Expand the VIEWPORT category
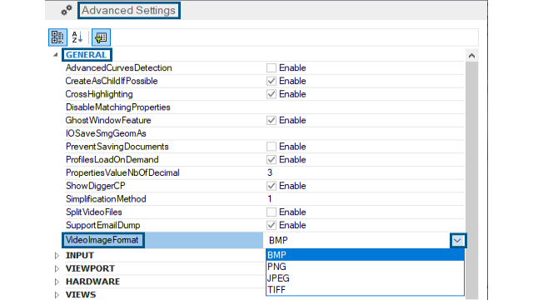Image resolution: width=533 pixels, height=300 pixels. point(57,268)
